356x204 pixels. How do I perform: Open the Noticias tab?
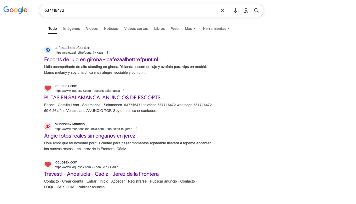click(111, 29)
